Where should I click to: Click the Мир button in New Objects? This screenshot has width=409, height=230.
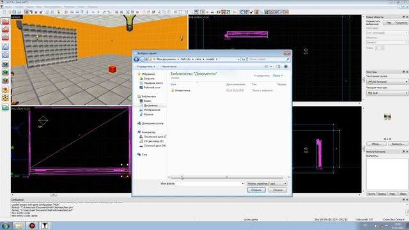(x=389, y=23)
